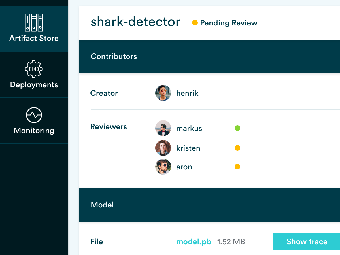Click the Artifact Store binders icon
Viewport: 340px width, 255px height.
(34, 22)
